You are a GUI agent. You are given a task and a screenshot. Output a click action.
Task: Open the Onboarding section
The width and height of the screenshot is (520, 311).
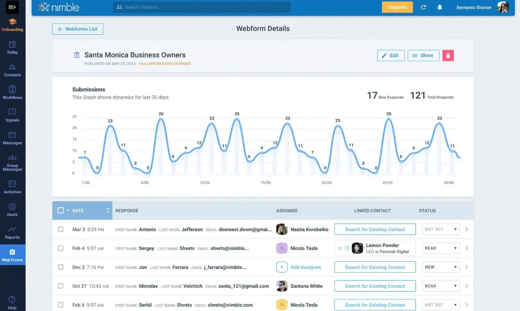click(x=12, y=25)
